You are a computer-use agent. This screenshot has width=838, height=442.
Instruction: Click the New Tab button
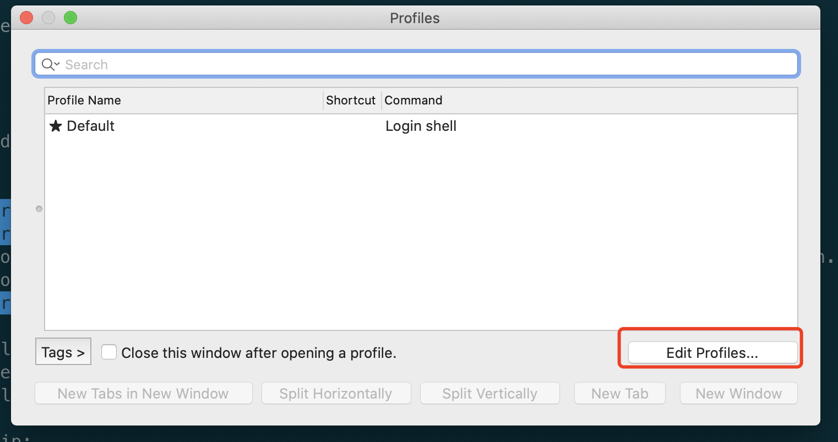(x=620, y=394)
